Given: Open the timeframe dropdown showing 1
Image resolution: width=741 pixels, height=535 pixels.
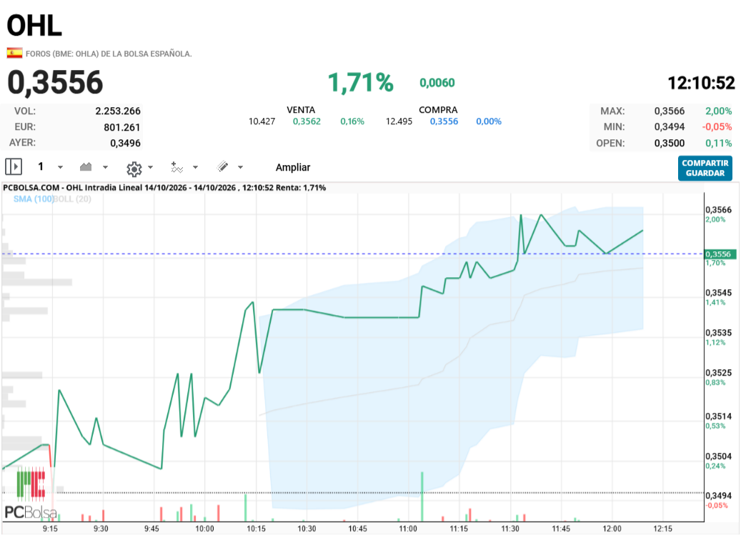Looking at the screenshot, I should pyautogui.click(x=50, y=166).
